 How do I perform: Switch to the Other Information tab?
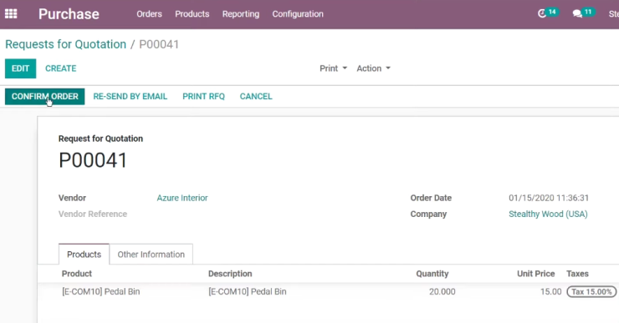(x=151, y=255)
